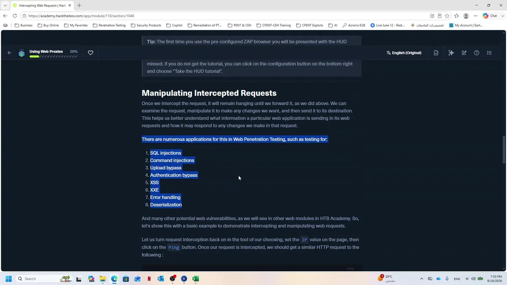Open the table of contents list icon
Screen dimensions: 507x285
pos(489,53)
